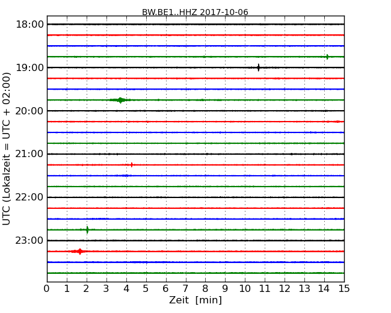Select the green spike near minute 14
This screenshot has height=313, width=391.
(327, 57)
